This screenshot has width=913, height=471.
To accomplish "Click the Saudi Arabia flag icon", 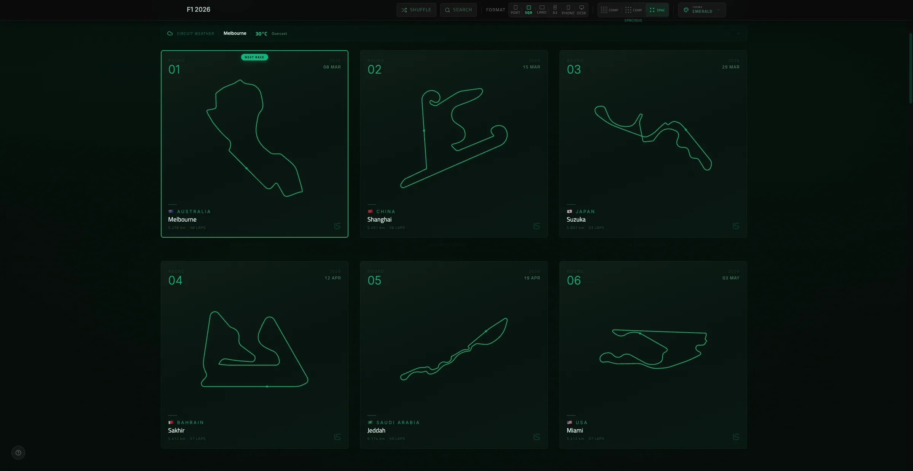I will point(370,422).
